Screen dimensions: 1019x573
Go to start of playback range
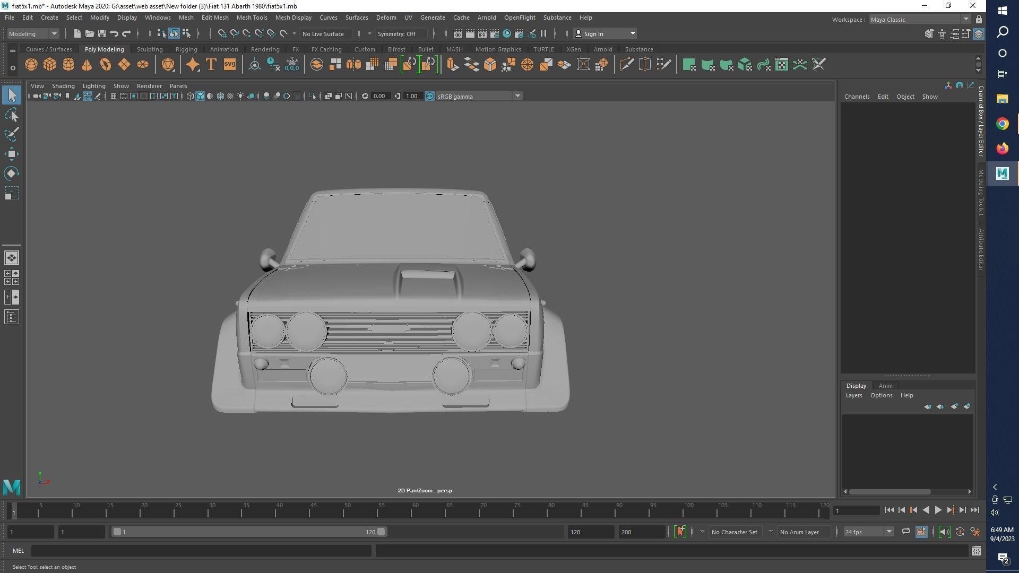tap(889, 510)
